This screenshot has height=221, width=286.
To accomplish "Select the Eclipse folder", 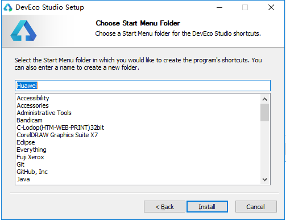I will point(26,142).
